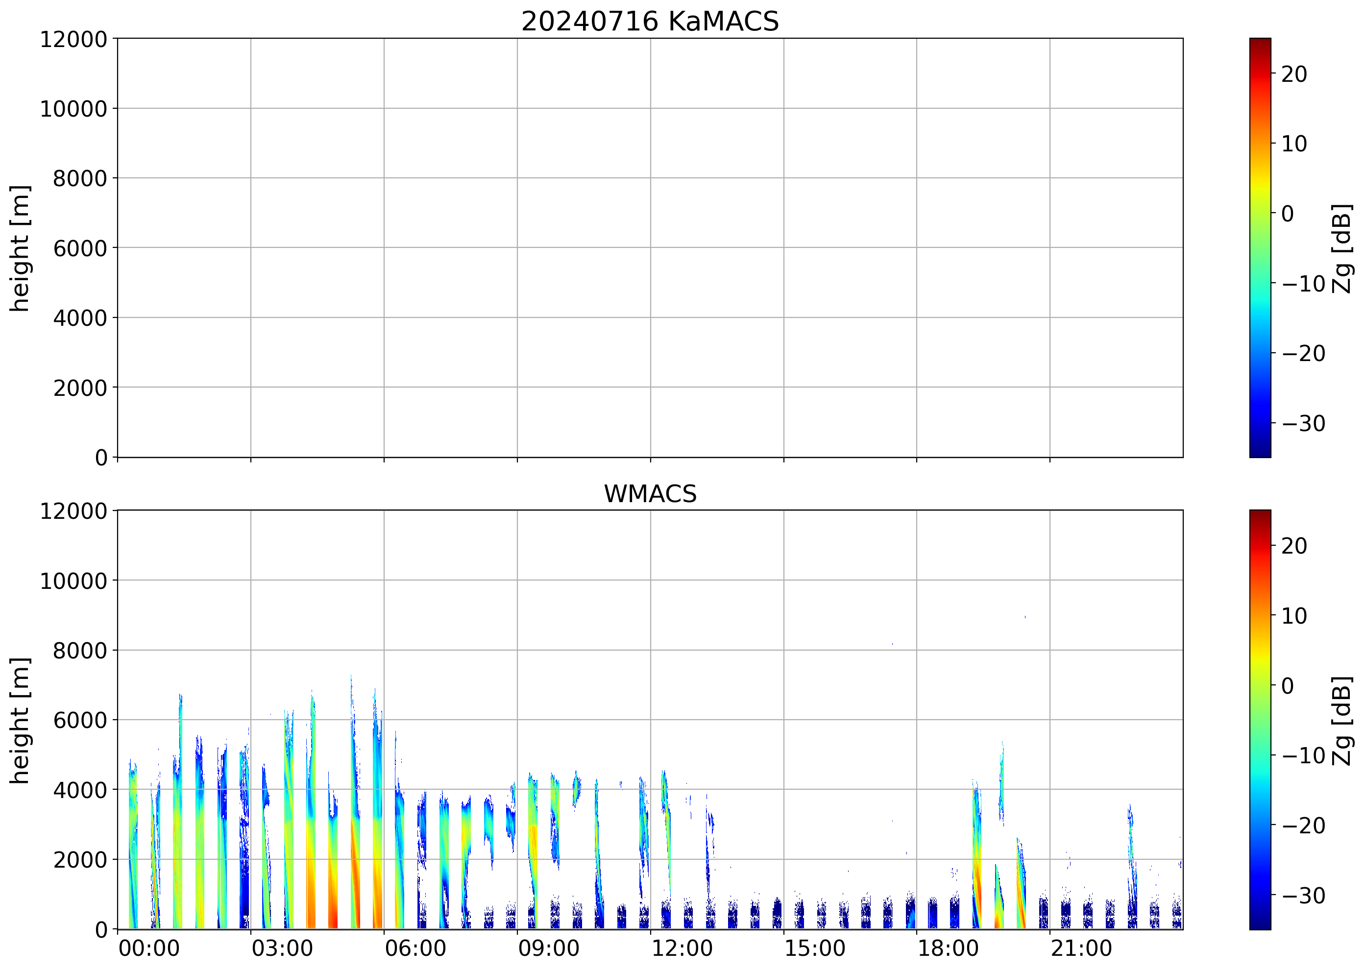Image resolution: width=1365 pixels, height=970 pixels.
Task: Click the 00:00 time axis label
Action: point(149,948)
